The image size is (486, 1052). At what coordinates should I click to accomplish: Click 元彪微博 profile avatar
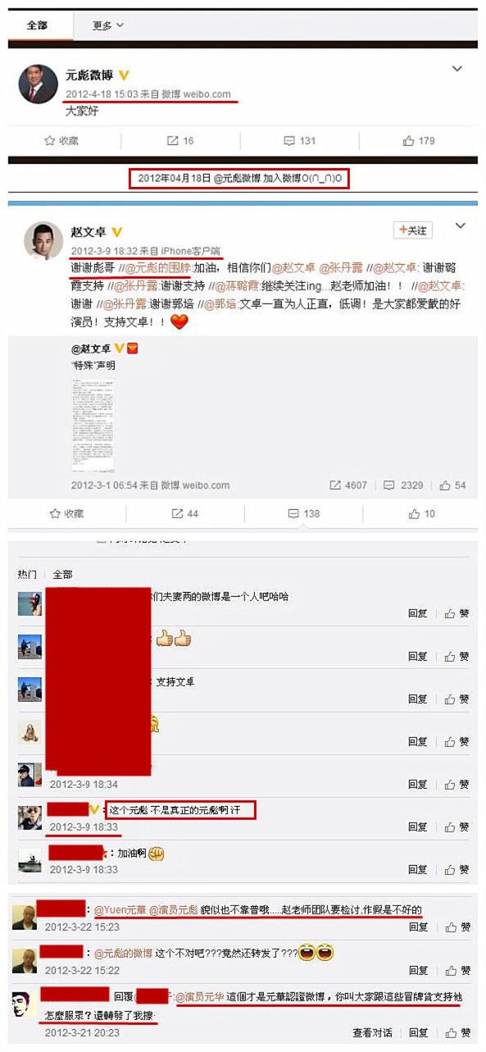click(x=37, y=83)
